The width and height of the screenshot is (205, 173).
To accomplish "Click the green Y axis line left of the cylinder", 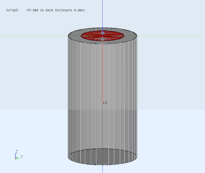I will pos(34,36).
